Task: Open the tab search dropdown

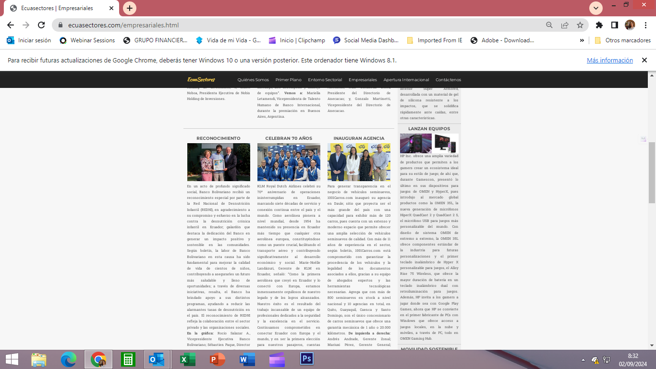Action: coord(596,8)
